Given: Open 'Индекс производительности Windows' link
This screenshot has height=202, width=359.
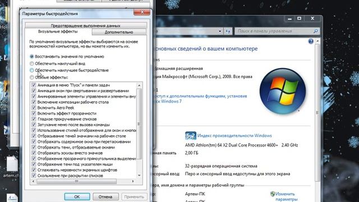Looking at the screenshot, I should click(x=234, y=136).
